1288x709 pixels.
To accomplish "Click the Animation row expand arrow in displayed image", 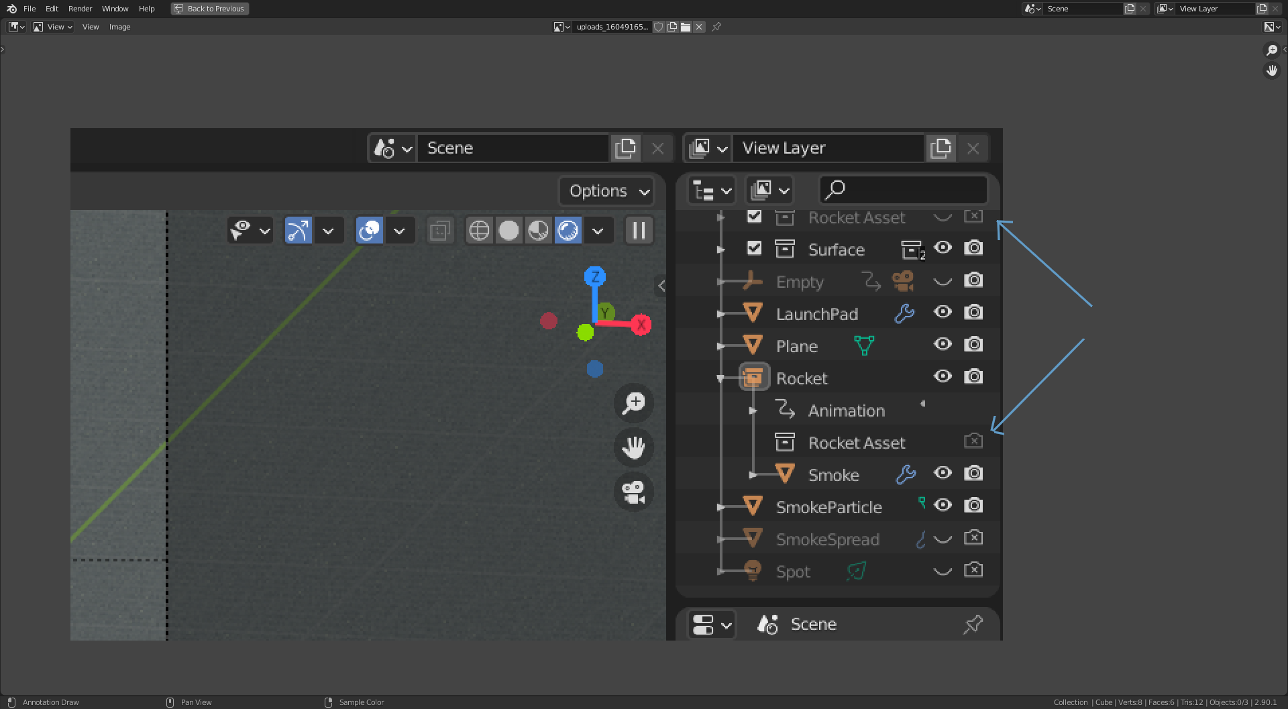I will [x=753, y=411].
